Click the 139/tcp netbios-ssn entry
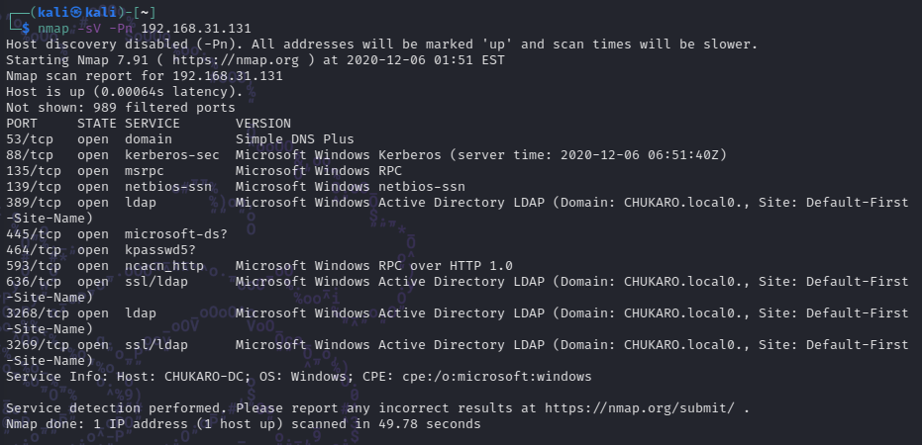This screenshot has width=922, height=445. 236,187
